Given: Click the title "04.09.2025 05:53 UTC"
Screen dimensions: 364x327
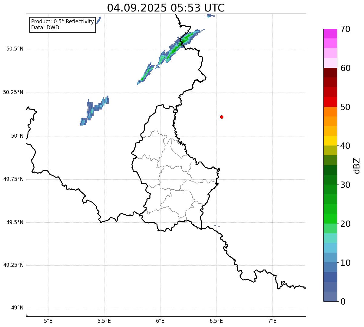Looking at the screenshot, I should [x=166, y=8].
